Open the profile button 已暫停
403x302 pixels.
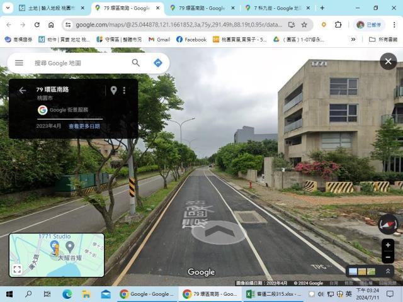(368, 25)
